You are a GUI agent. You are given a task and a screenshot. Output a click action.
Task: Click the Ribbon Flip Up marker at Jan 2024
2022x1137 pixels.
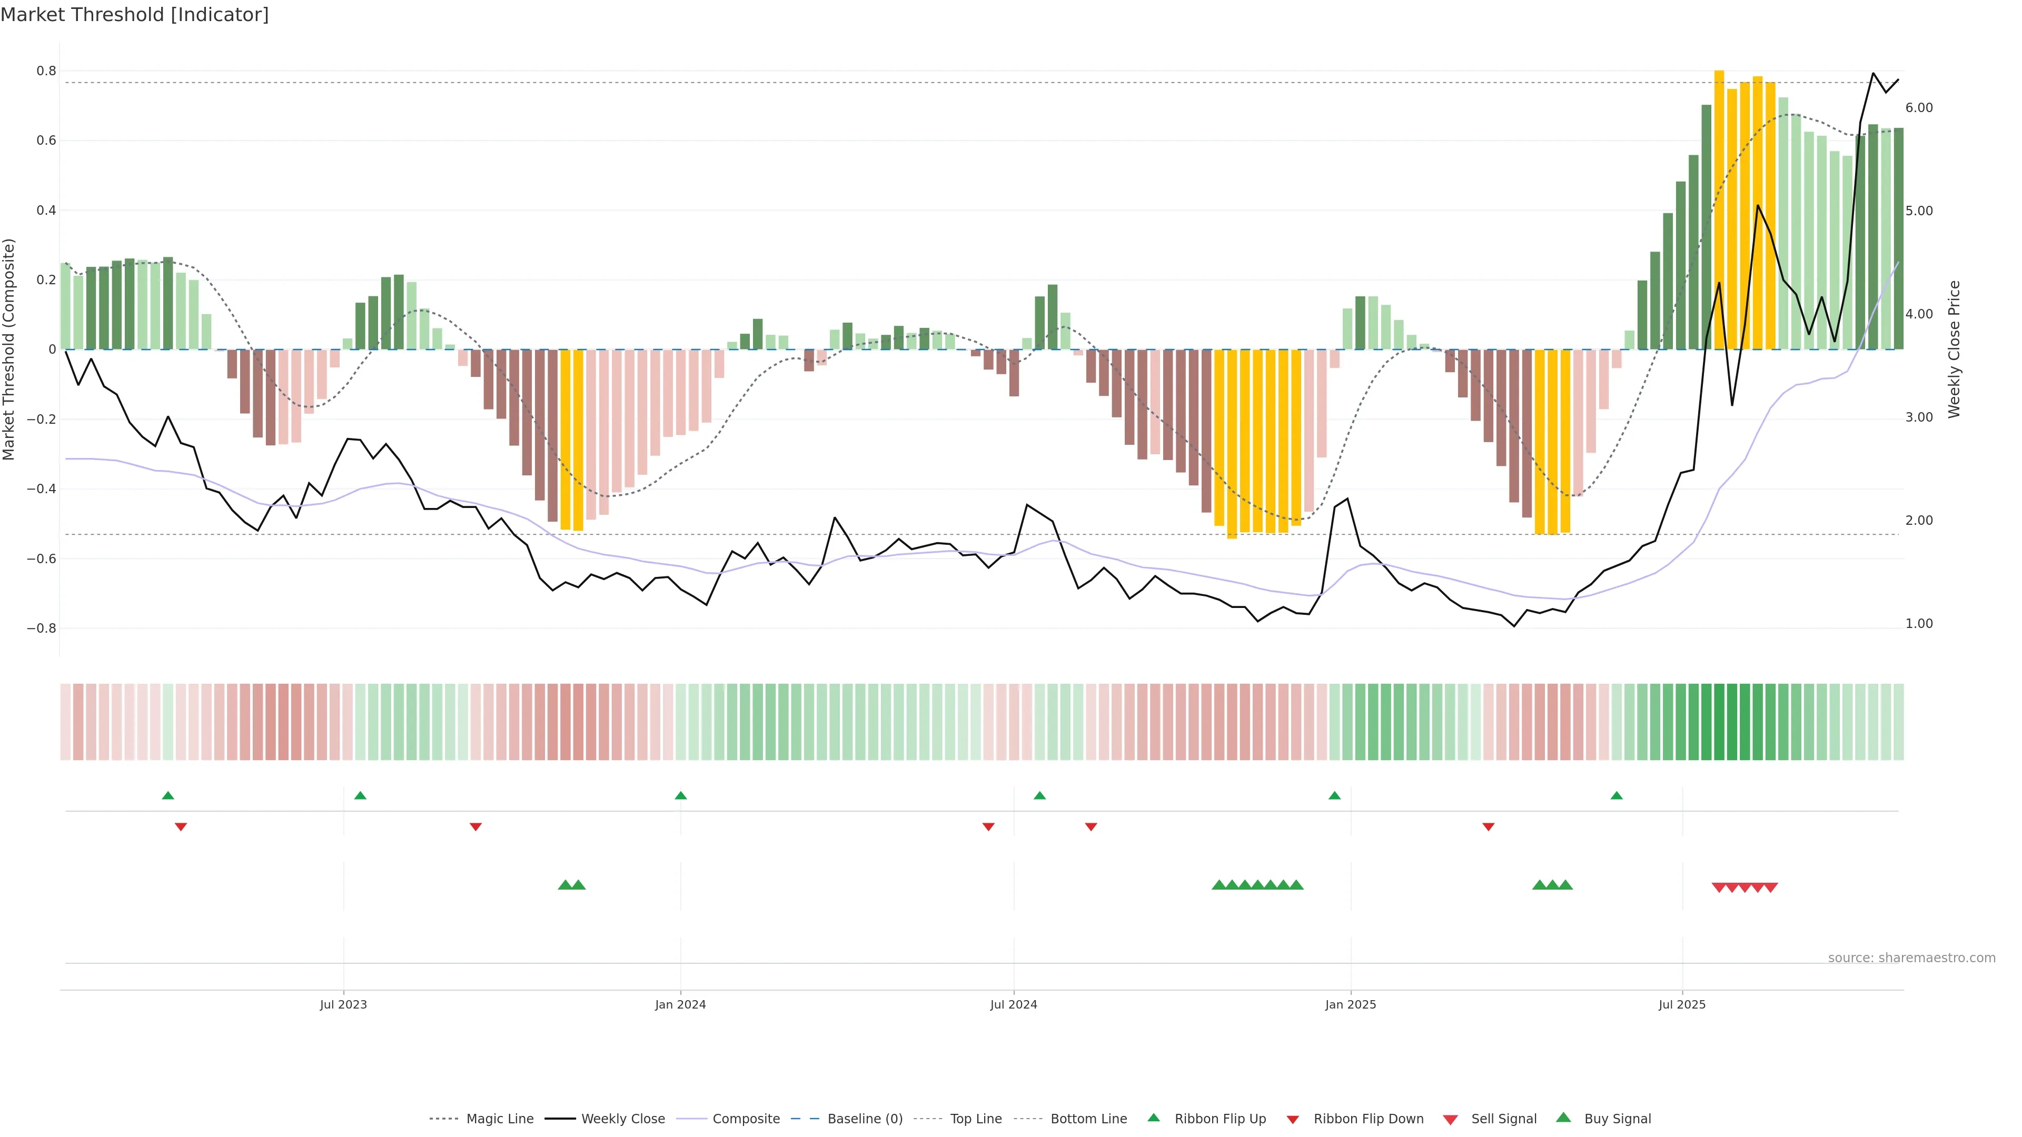(x=680, y=796)
